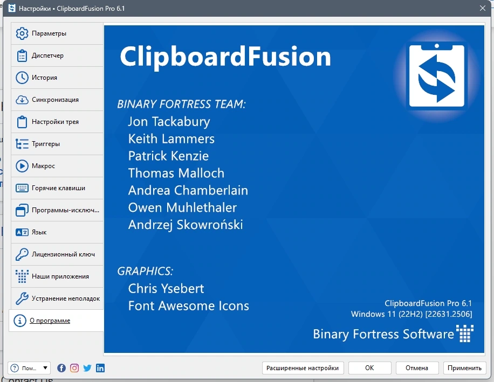
Task: Click the Настройки трея clipboard icon
Action: pyautogui.click(x=22, y=122)
